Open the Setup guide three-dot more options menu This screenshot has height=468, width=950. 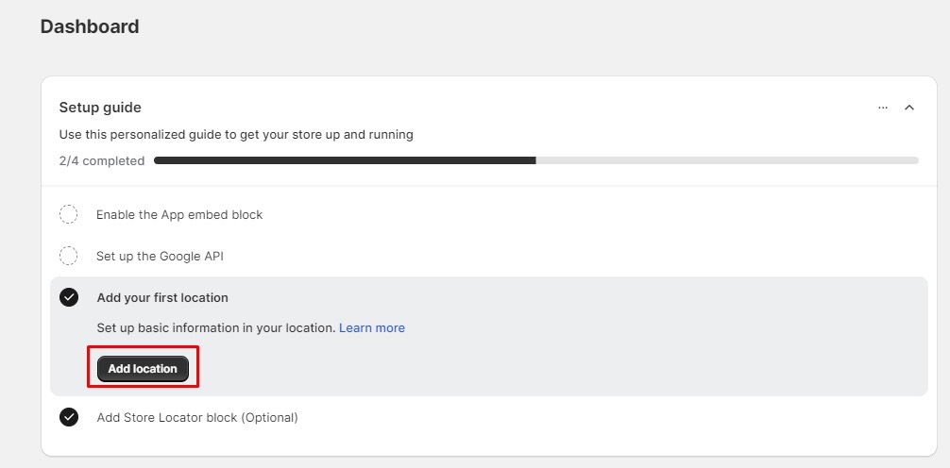(883, 108)
